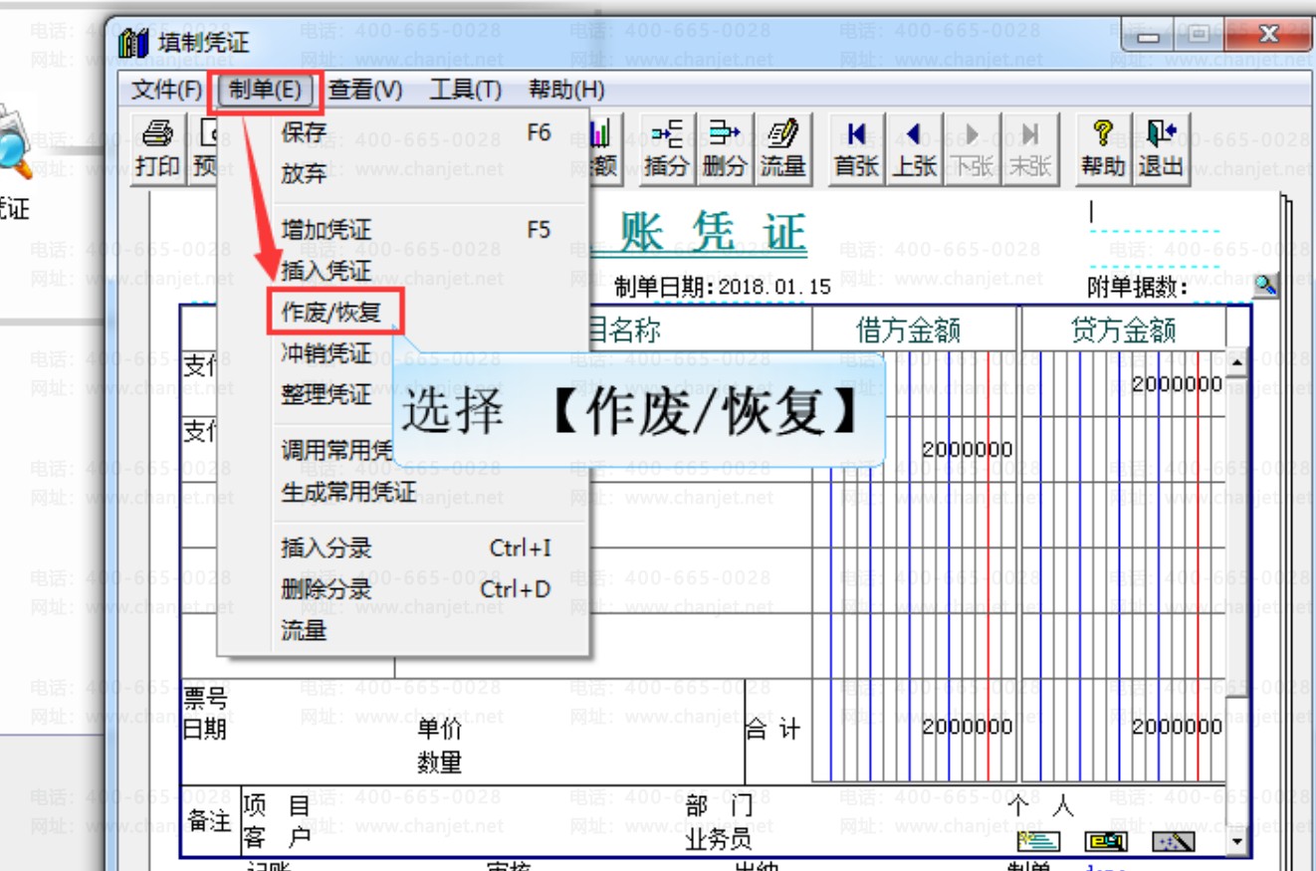Click the 合计 label
Image resolution: width=1316 pixels, height=871 pixels.
pyautogui.click(x=773, y=730)
